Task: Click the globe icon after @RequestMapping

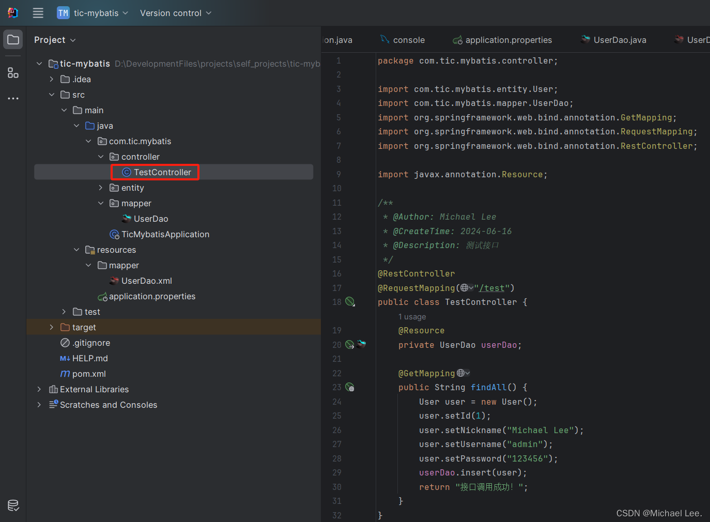Action: [x=464, y=288]
